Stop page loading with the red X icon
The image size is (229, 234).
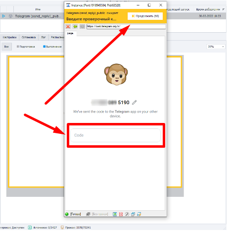pyautogui.click(x=68, y=26)
